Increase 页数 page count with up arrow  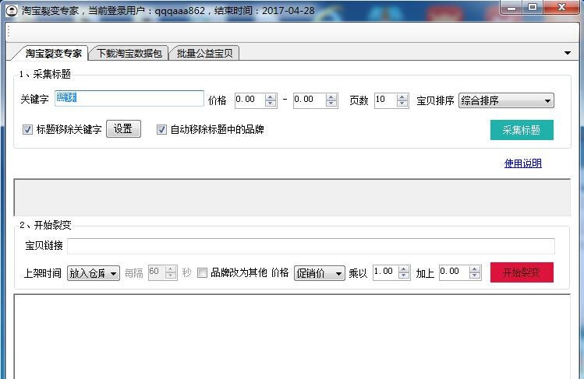click(402, 97)
